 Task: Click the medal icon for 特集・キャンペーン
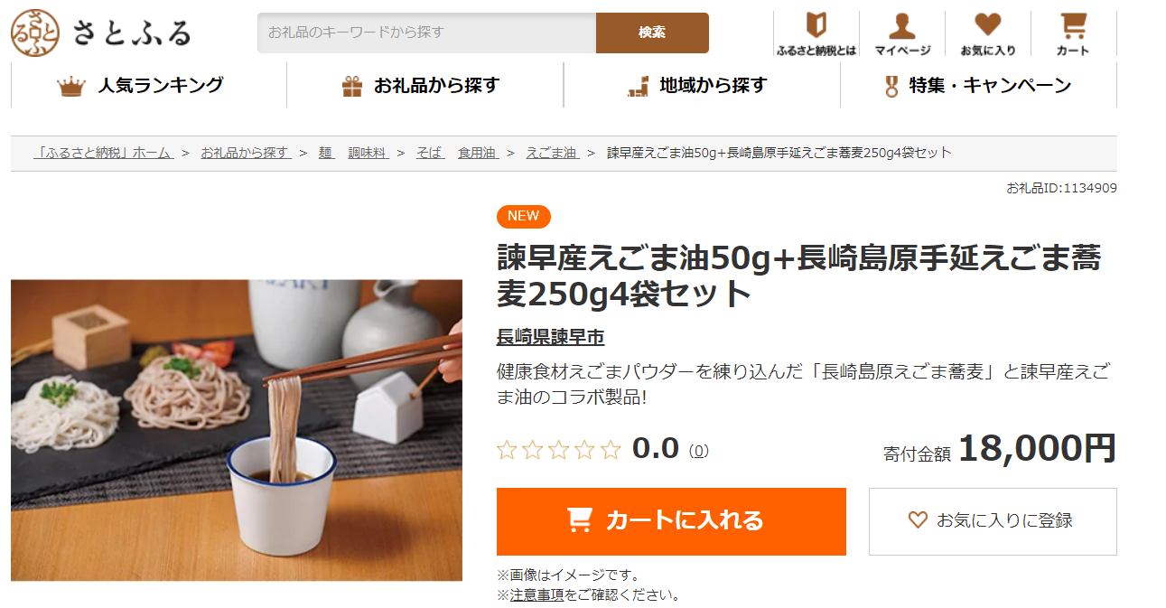891,87
